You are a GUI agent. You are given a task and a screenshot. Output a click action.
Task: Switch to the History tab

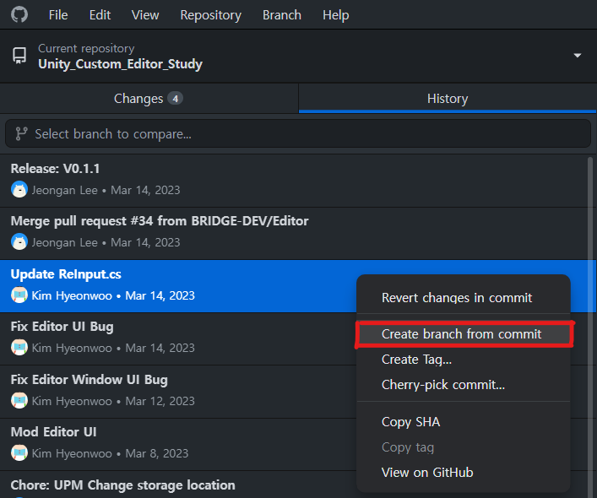coord(448,99)
